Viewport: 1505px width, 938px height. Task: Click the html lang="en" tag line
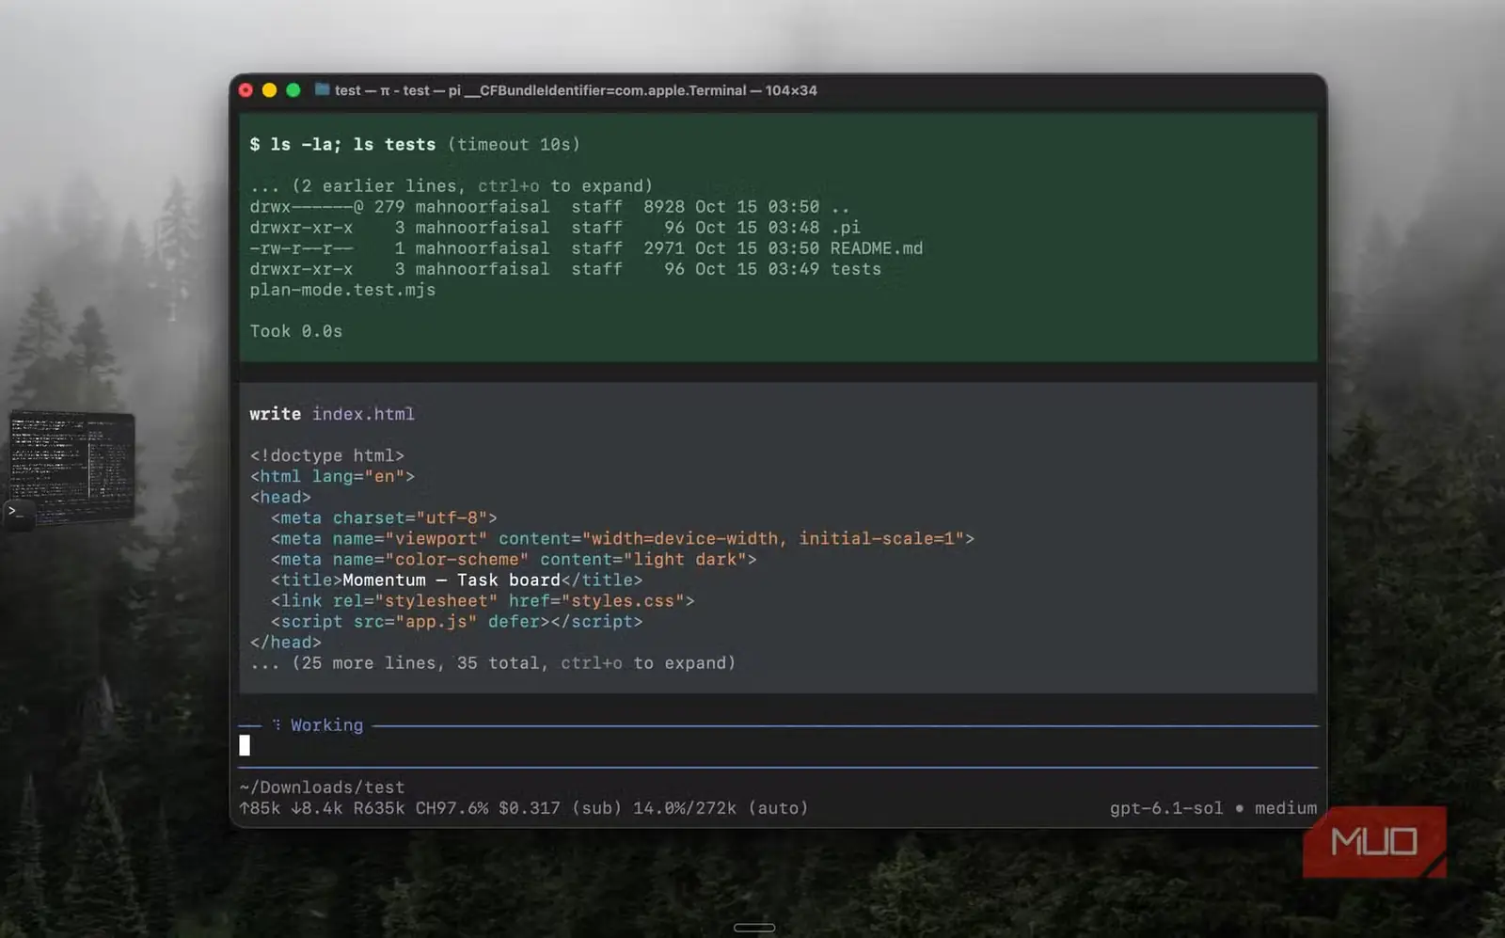(332, 476)
